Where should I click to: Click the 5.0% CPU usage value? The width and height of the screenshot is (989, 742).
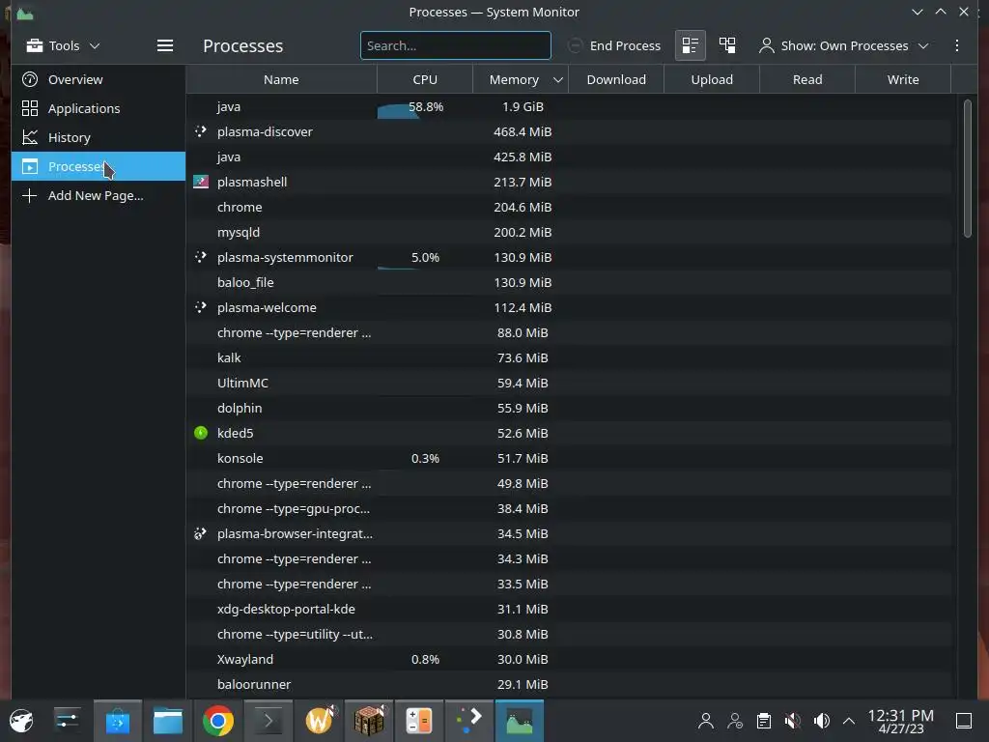[x=425, y=257]
